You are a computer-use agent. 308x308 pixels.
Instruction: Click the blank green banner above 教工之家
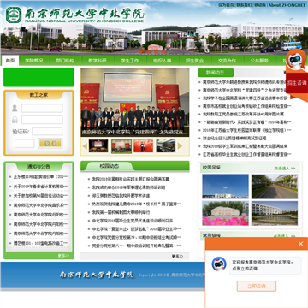pos(38,77)
